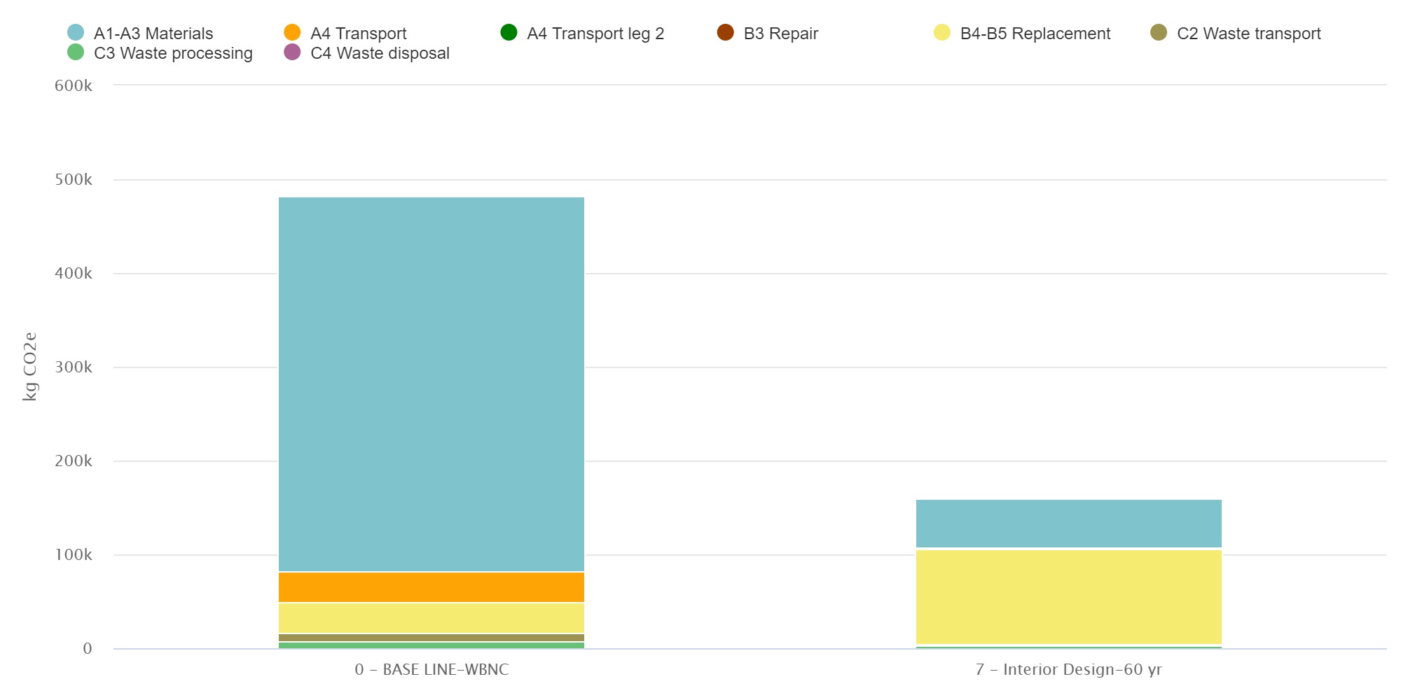
Task: Click the A4 Transport orange legend dot
Action: click(292, 33)
